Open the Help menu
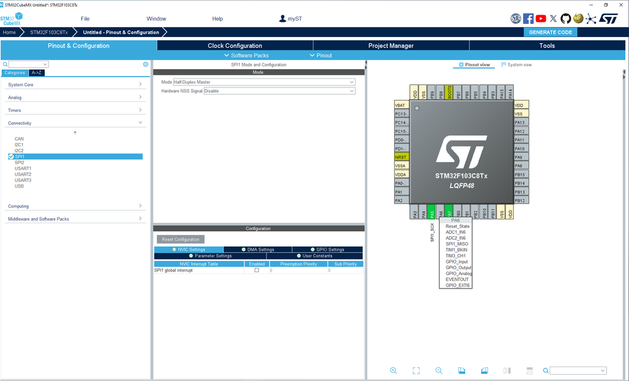The height and width of the screenshot is (381, 629). point(217,18)
